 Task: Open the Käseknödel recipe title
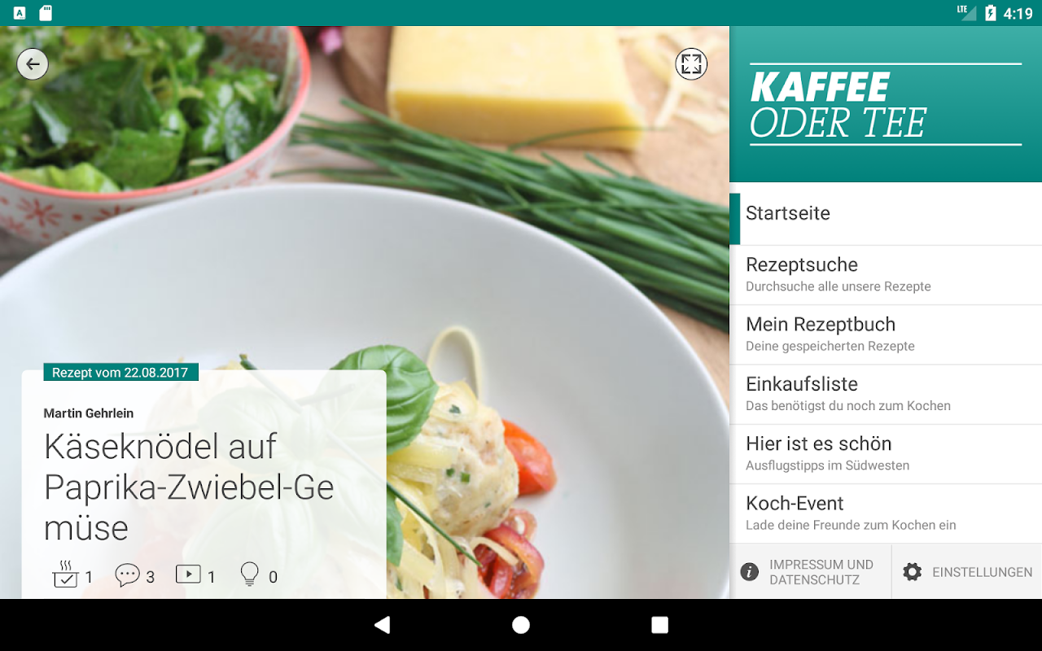point(189,487)
